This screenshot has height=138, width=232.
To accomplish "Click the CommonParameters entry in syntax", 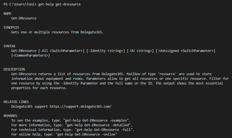I will pos(31,55).
